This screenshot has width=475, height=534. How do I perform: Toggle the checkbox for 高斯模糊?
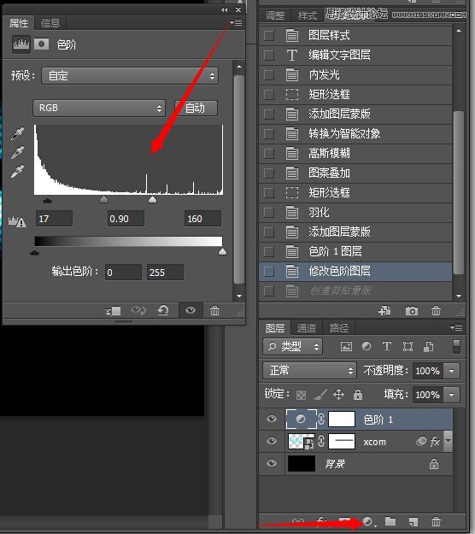tap(269, 153)
